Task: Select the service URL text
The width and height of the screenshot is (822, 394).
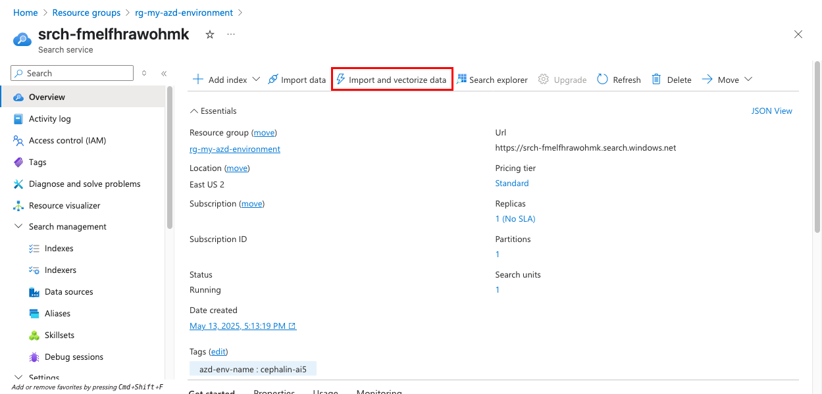Action: 586,148
